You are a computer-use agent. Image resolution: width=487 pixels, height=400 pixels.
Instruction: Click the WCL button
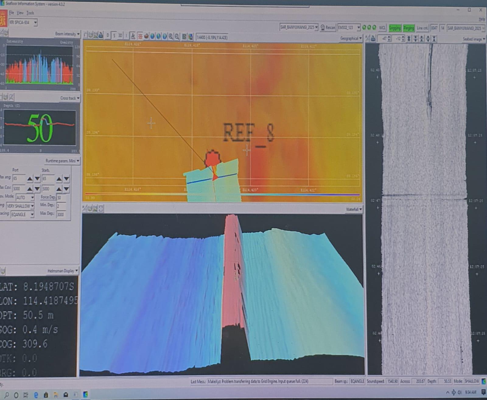pyautogui.click(x=382, y=28)
